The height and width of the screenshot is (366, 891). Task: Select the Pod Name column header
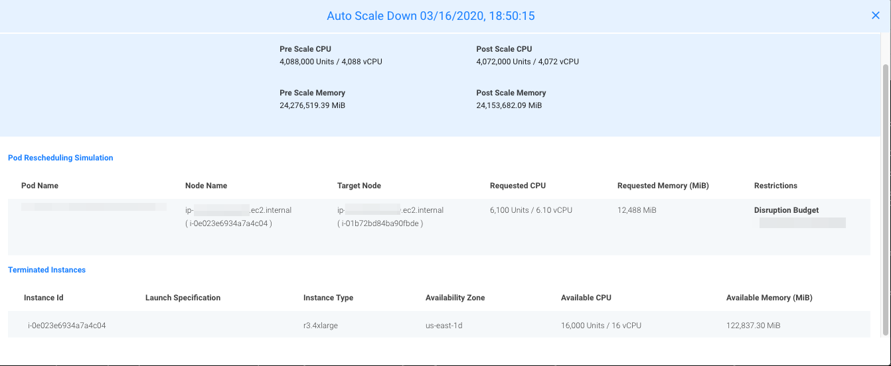(40, 186)
